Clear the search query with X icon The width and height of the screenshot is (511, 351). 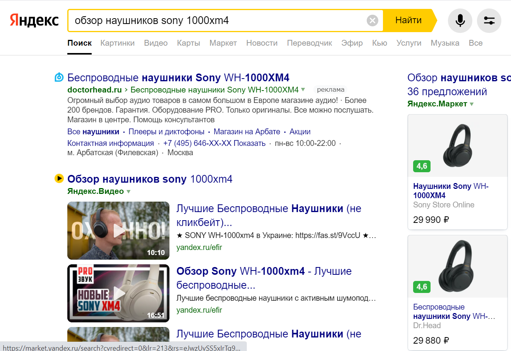pos(373,21)
